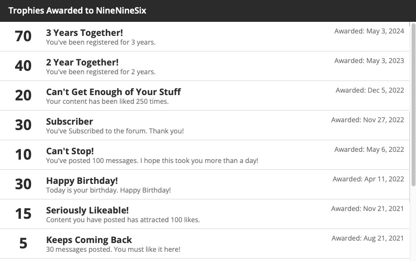The height and width of the screenshot is (261, 416).
Task: Open the "Subscriber" trophy entry
Action: pyautogui.click(x=69, y=122)
